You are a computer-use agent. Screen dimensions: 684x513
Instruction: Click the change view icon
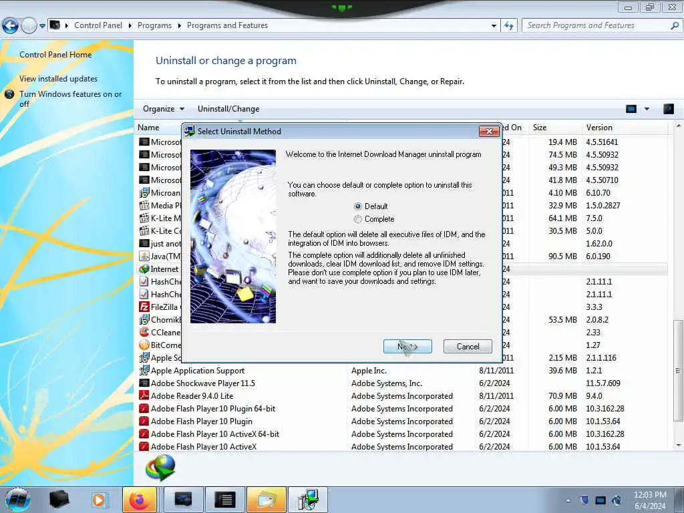631,109
